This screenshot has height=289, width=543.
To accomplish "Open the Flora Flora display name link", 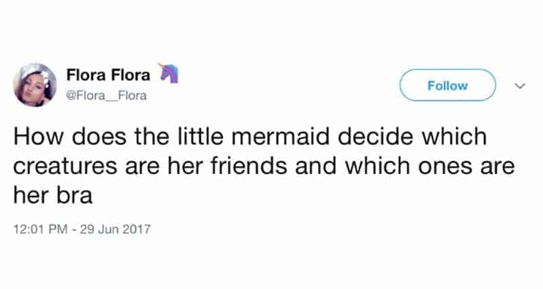I will pos(109,74).
